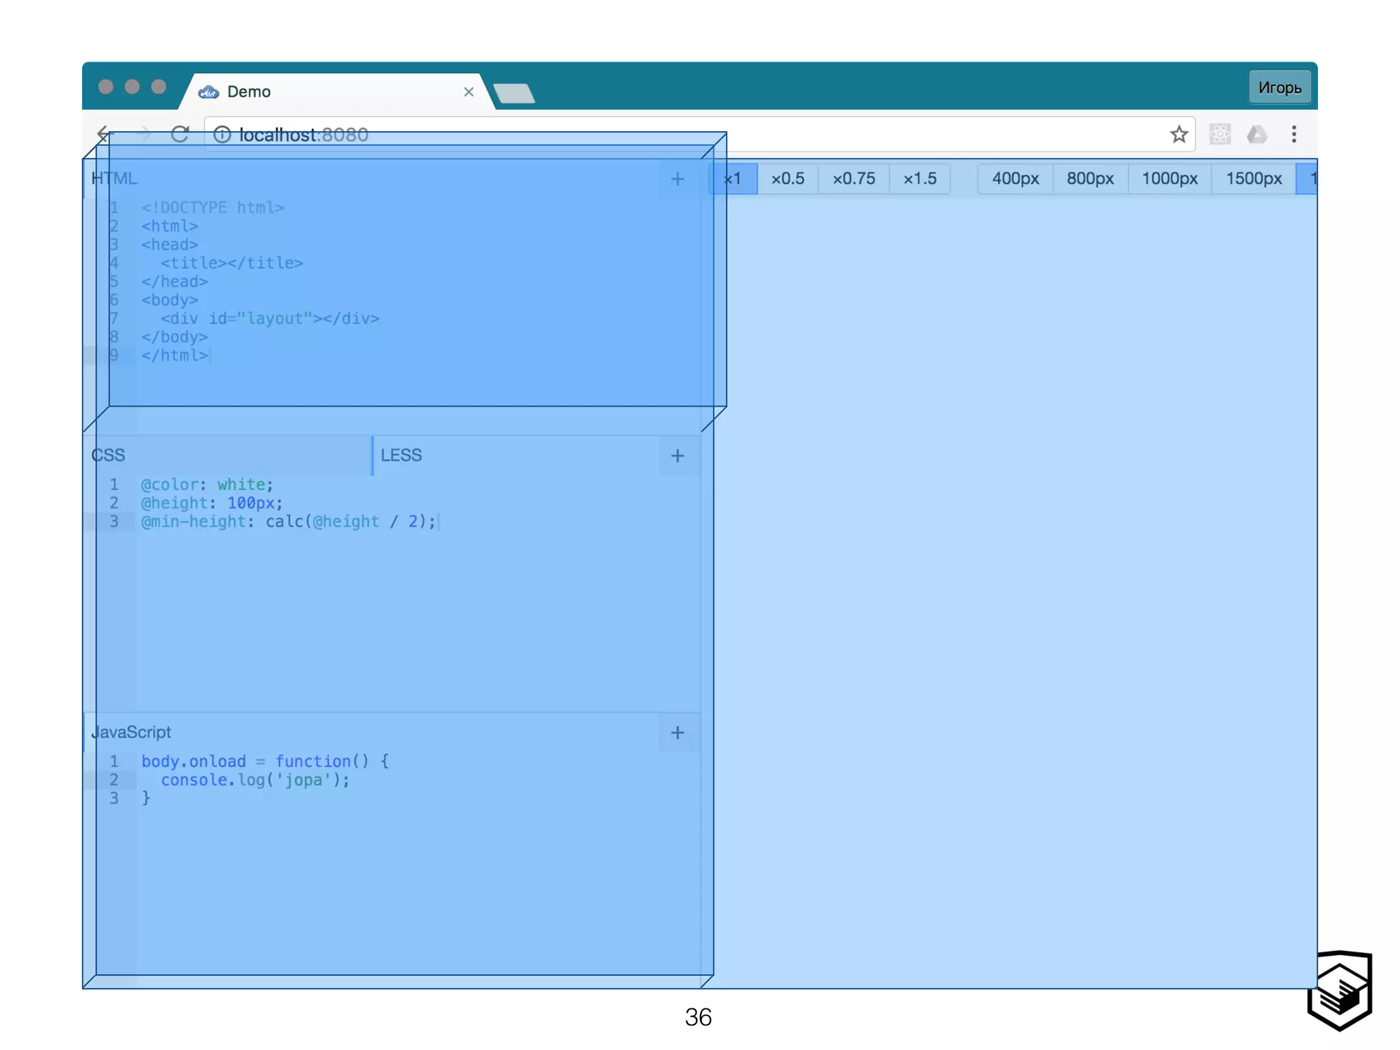
Task: Click the browser reload icon
Action: [180, 134]
